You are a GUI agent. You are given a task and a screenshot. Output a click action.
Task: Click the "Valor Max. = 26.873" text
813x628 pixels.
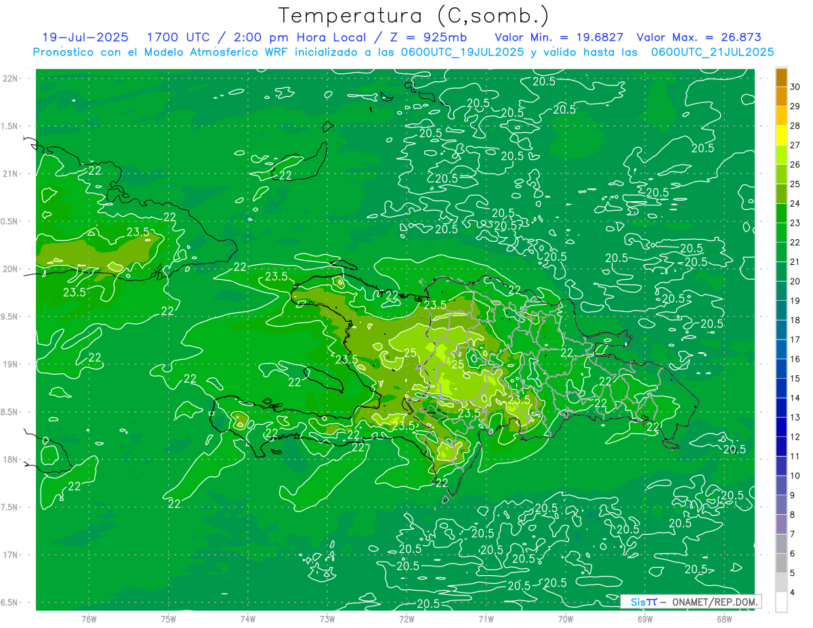699,37
